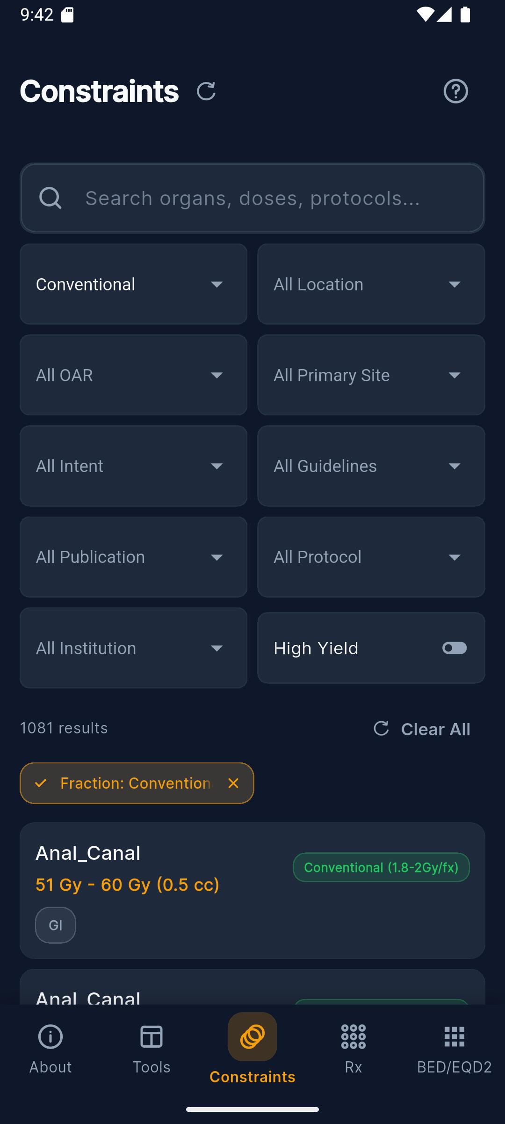
Task: Expand the All Guidelines dropdown
Action: tap(371, 466)
